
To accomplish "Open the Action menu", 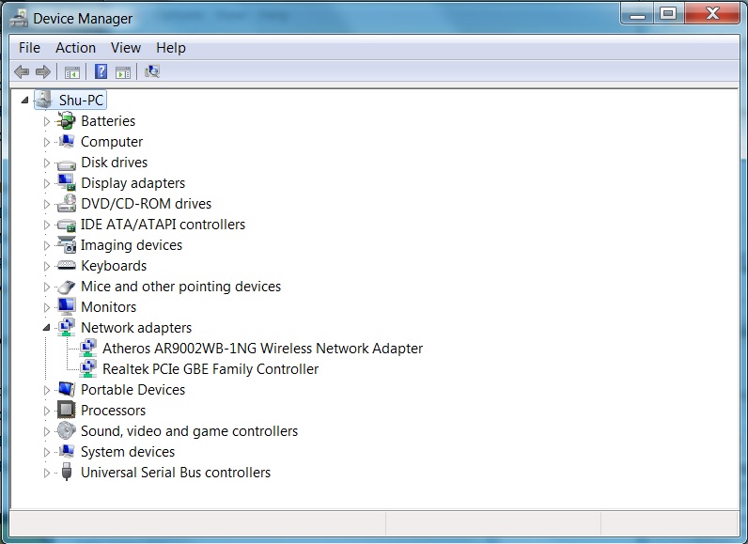I will coord(75,48).
